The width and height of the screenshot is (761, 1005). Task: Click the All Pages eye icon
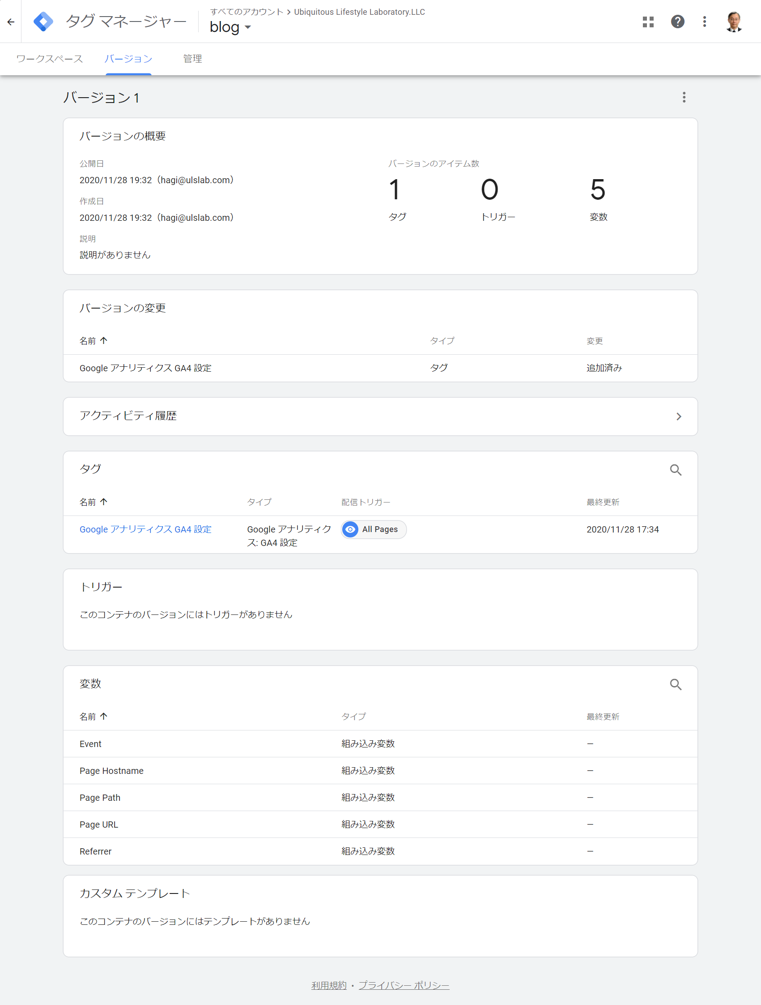click(350, 529)
